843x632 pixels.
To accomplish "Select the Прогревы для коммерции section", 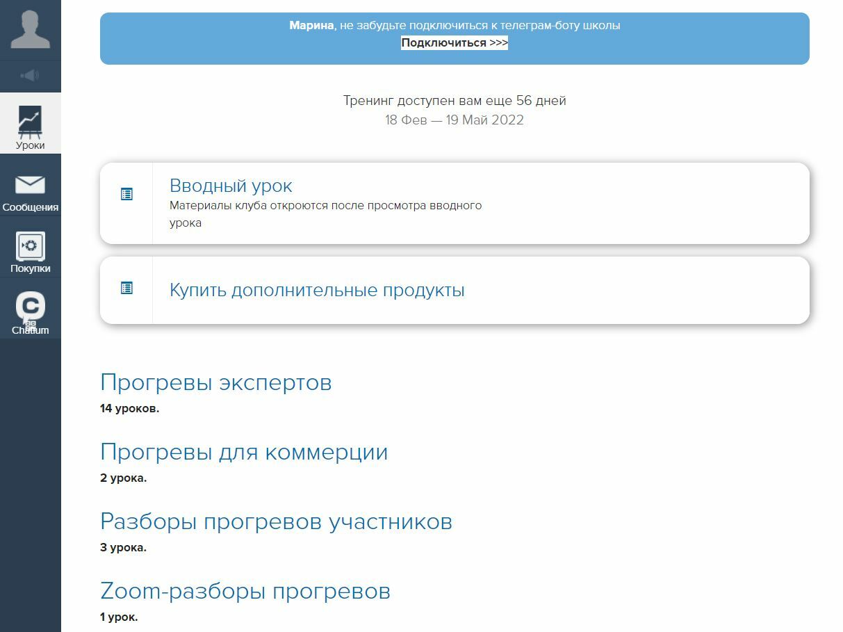I will (244, 452).
